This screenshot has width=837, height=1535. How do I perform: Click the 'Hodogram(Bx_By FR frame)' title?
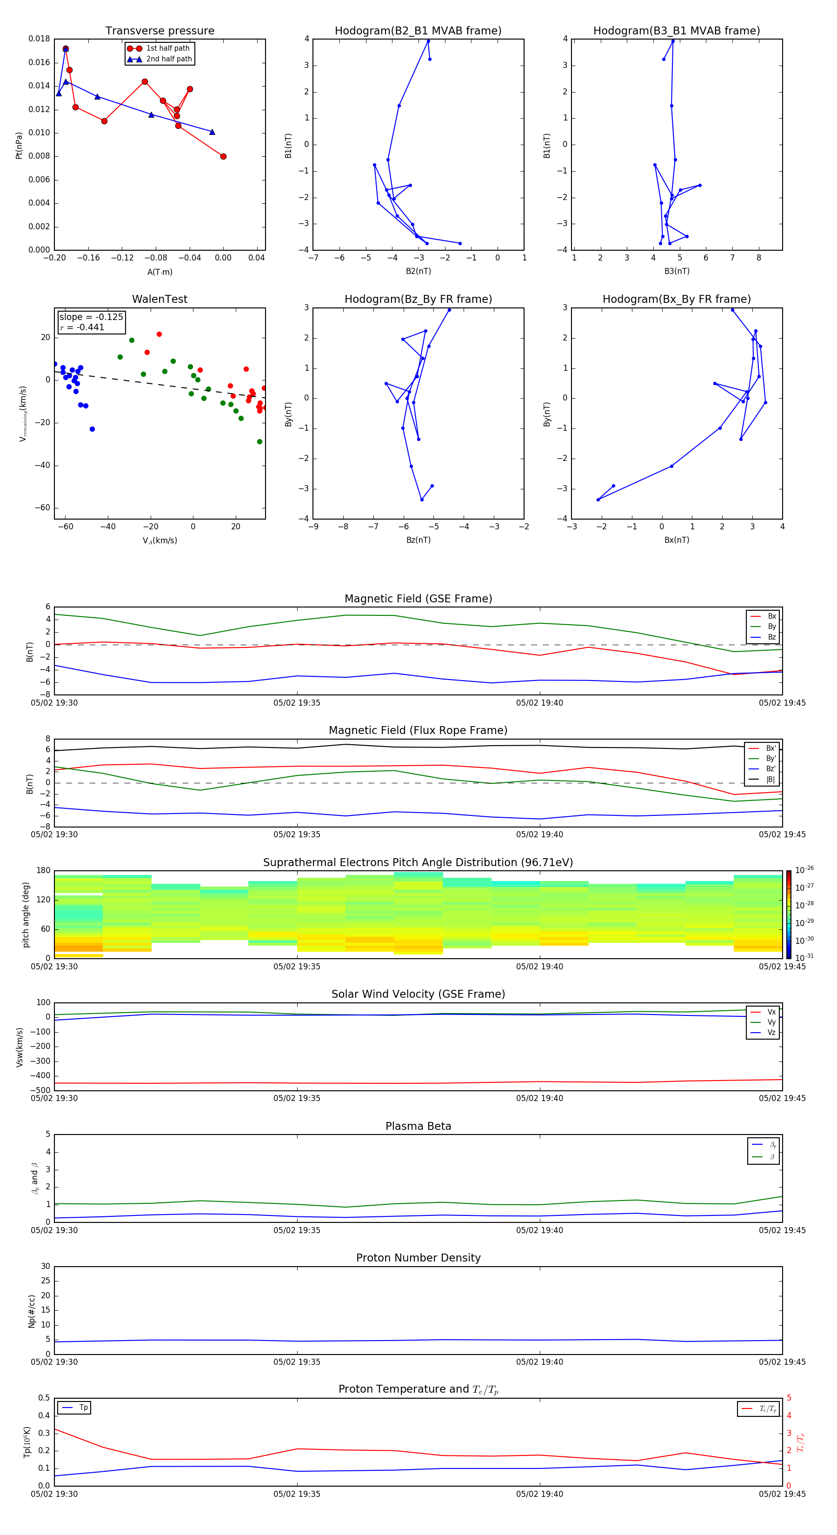677,299
